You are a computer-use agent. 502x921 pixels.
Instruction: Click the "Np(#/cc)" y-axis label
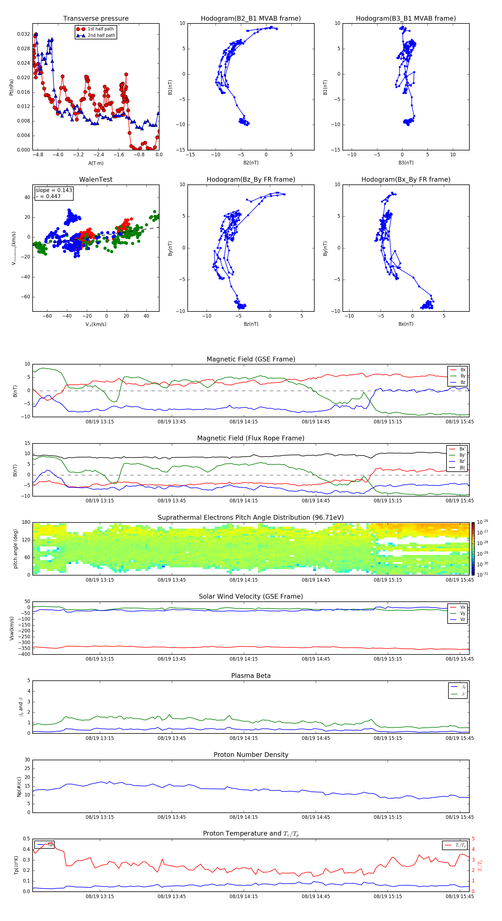(19, 786)
